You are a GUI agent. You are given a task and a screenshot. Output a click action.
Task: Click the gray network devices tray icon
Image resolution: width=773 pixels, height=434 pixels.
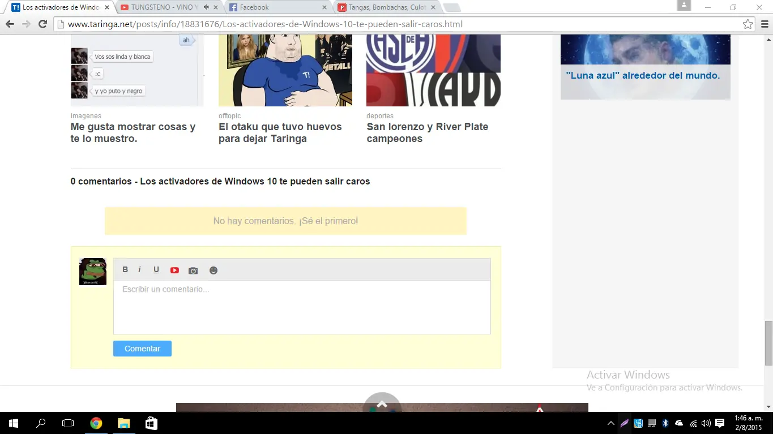coord(652,423)
